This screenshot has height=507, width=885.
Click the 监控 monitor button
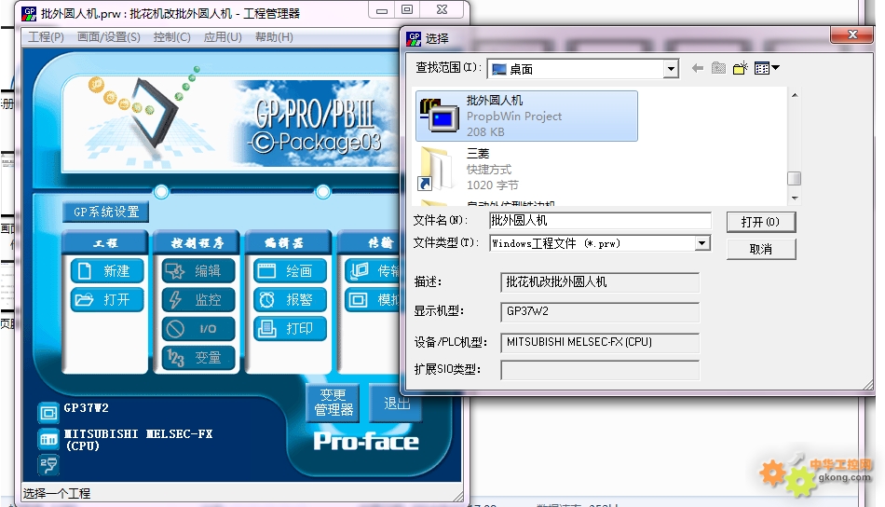point(198,299)
